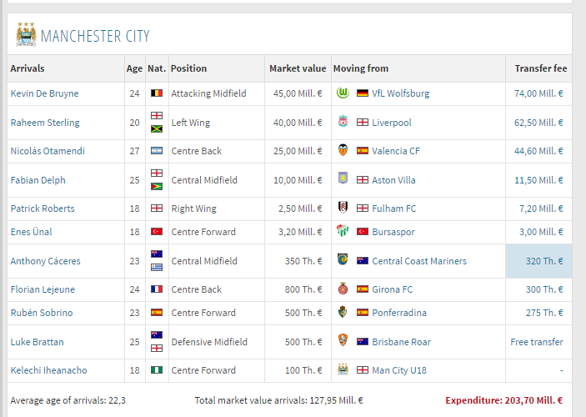Click the Fulham FC club crest

[343, 207]
